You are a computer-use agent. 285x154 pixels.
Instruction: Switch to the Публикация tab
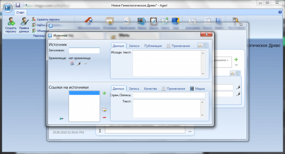(x=153, y=46)
